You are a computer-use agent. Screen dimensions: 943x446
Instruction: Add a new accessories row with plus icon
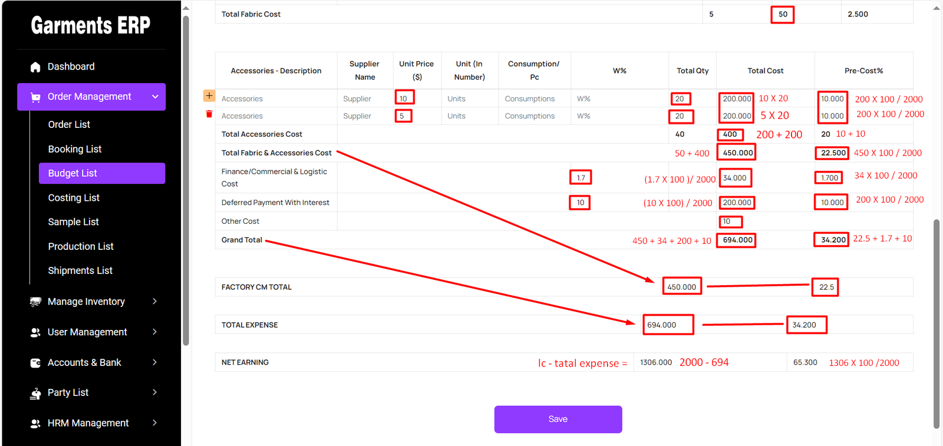click(209, 95)
